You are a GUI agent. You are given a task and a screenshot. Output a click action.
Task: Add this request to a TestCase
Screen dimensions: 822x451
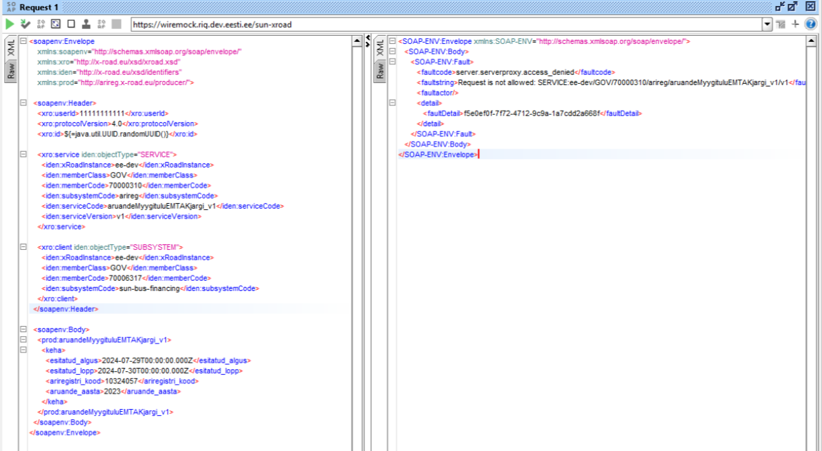coord(25,24)
